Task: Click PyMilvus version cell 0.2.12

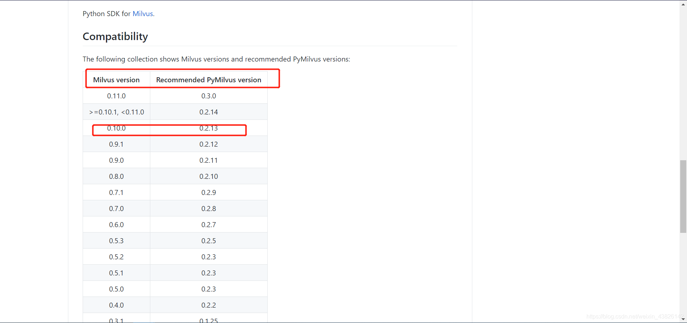Action: point(209,144)
